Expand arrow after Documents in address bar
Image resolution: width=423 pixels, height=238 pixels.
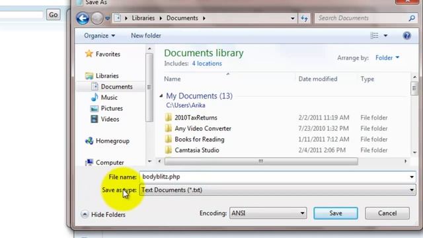204,19
